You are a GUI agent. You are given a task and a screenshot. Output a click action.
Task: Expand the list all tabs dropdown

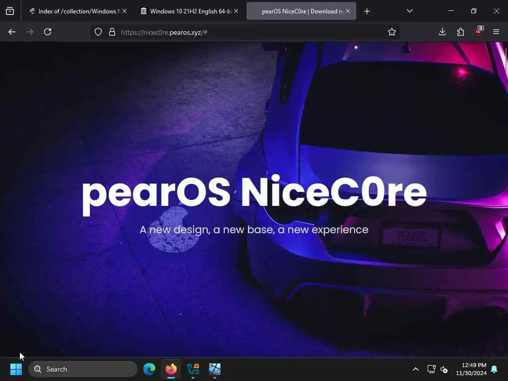pyautogui.click(x=409, y=11)
